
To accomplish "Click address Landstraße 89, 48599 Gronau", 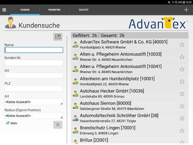I will tap(102, 96).
